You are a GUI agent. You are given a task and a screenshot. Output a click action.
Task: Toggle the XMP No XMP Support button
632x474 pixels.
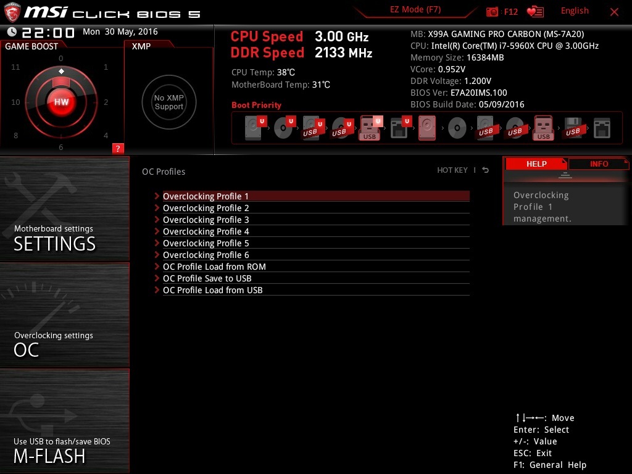point(168,102)
